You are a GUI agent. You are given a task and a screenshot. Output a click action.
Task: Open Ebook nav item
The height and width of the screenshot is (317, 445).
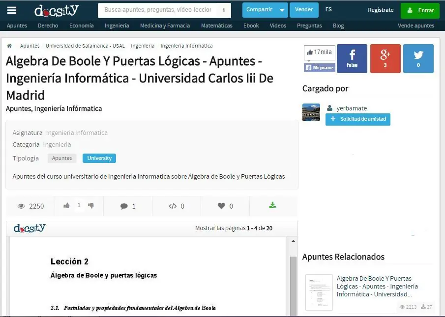251,26
